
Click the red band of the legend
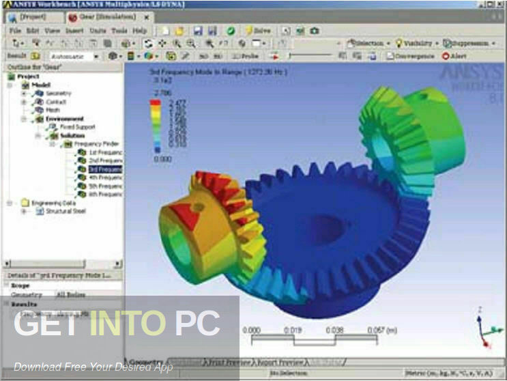coord(155,102)
